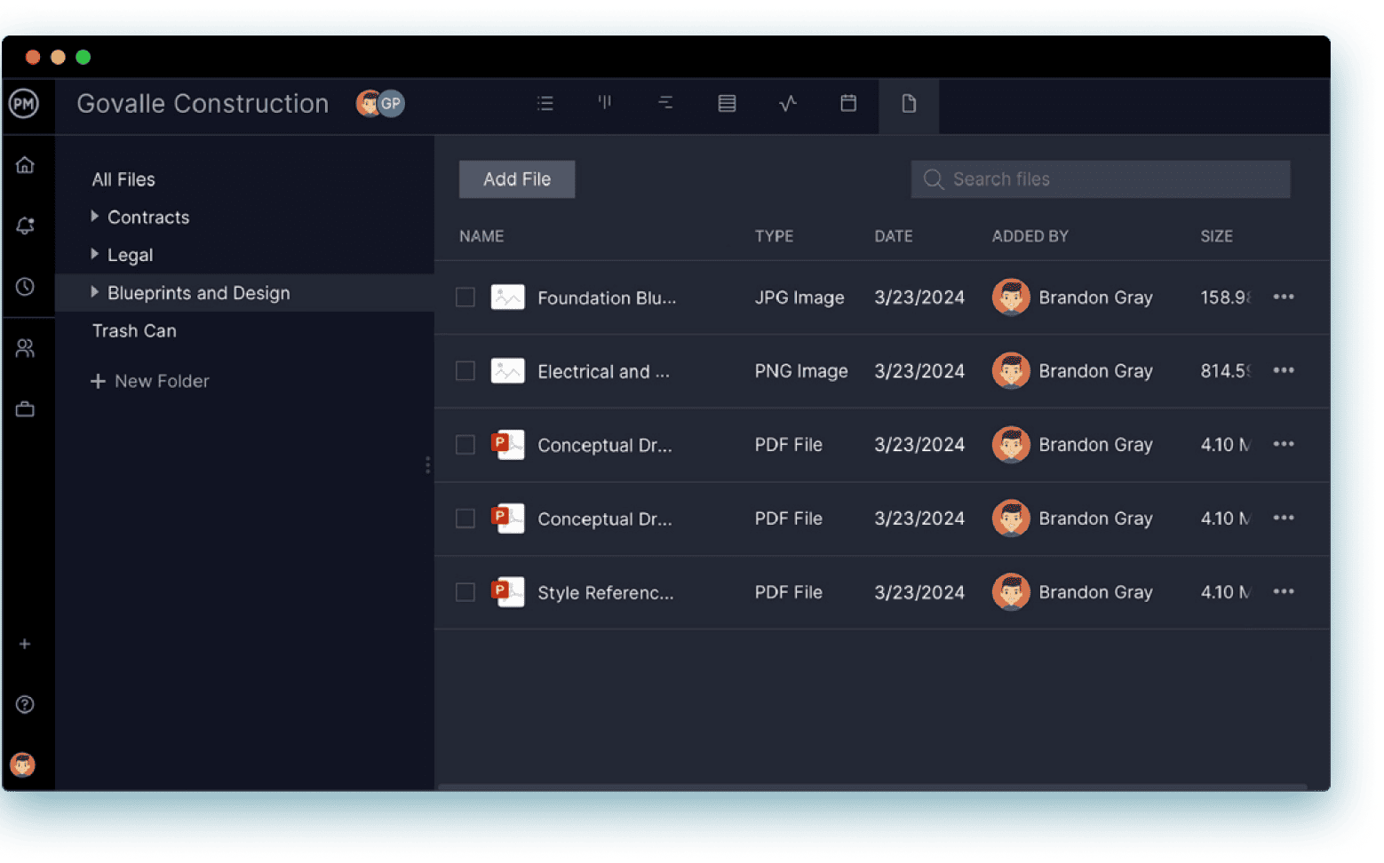
Task: Select All Files in the sidebar
Action: click(123, 178)
